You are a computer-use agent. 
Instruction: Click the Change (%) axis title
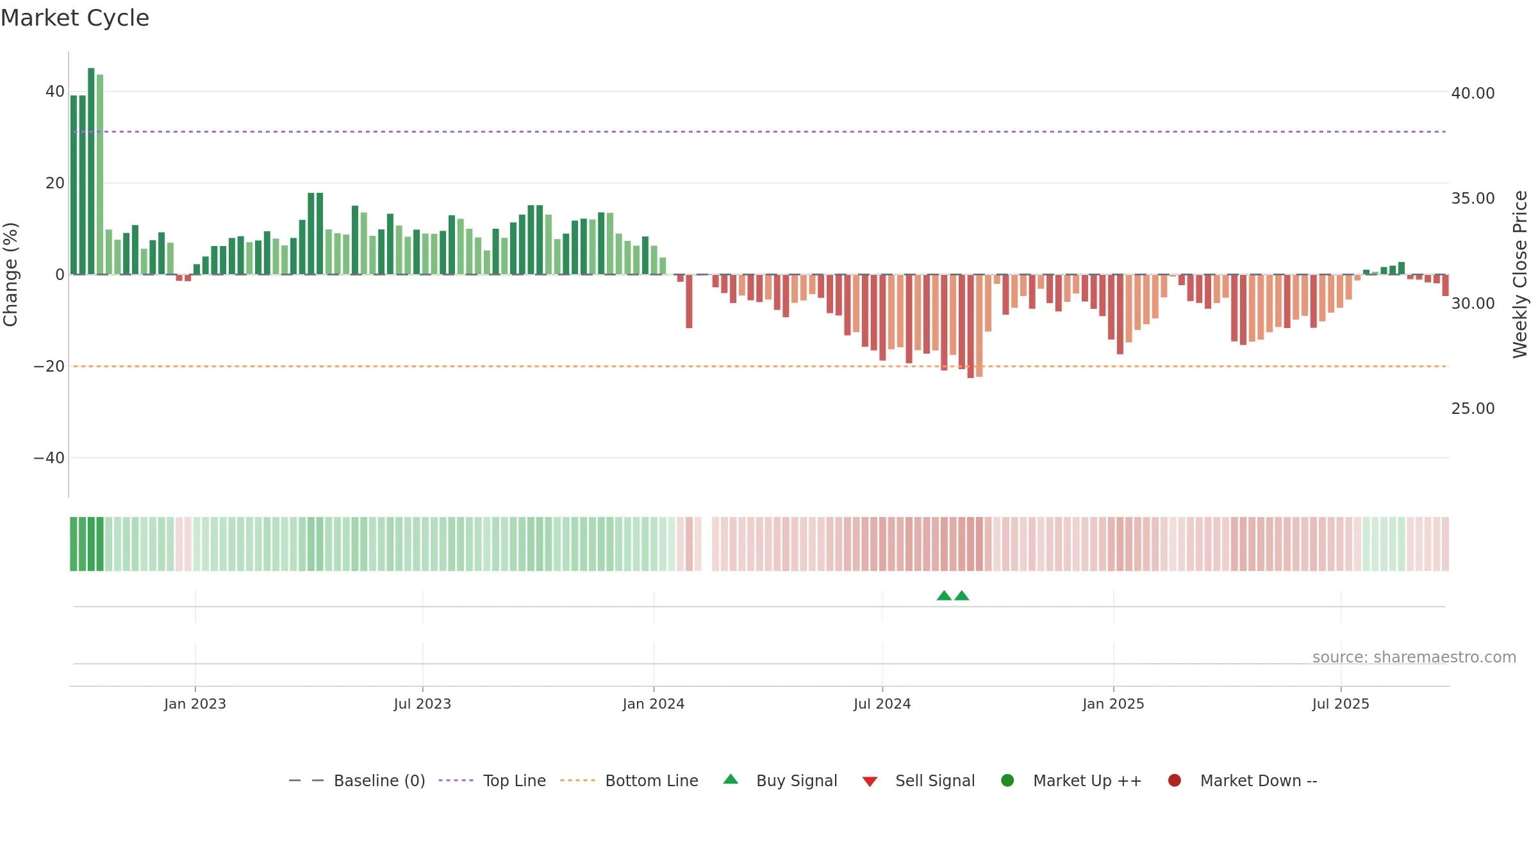point(10,274)
